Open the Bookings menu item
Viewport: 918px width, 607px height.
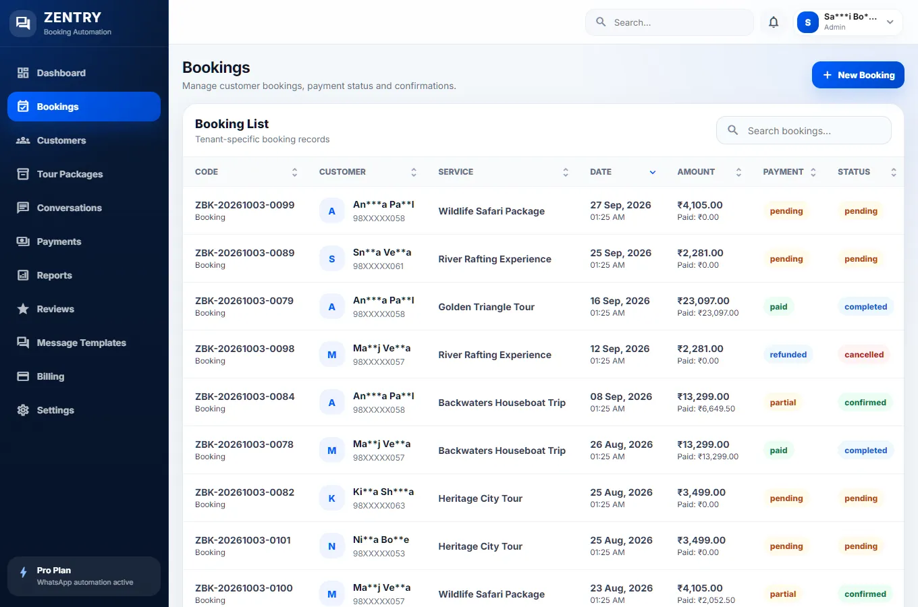pos(84,107)
